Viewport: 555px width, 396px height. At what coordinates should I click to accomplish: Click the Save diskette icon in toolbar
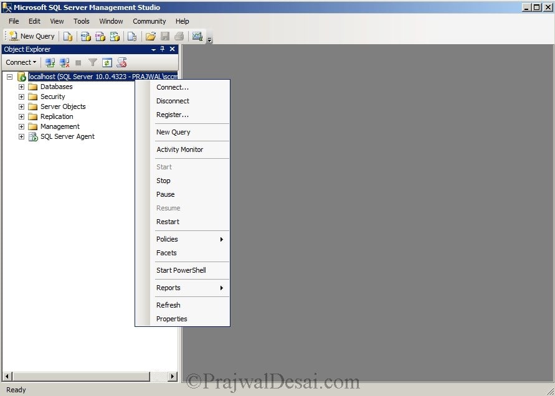tap(165, 36)
